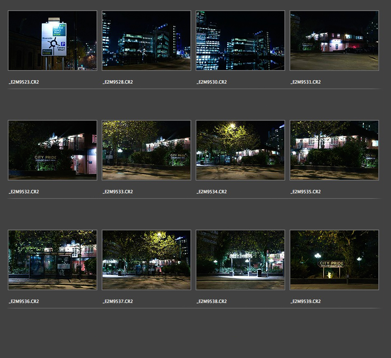Select the _E2M9532.CR2 file name
391x358 pixels.
[24, 192]
